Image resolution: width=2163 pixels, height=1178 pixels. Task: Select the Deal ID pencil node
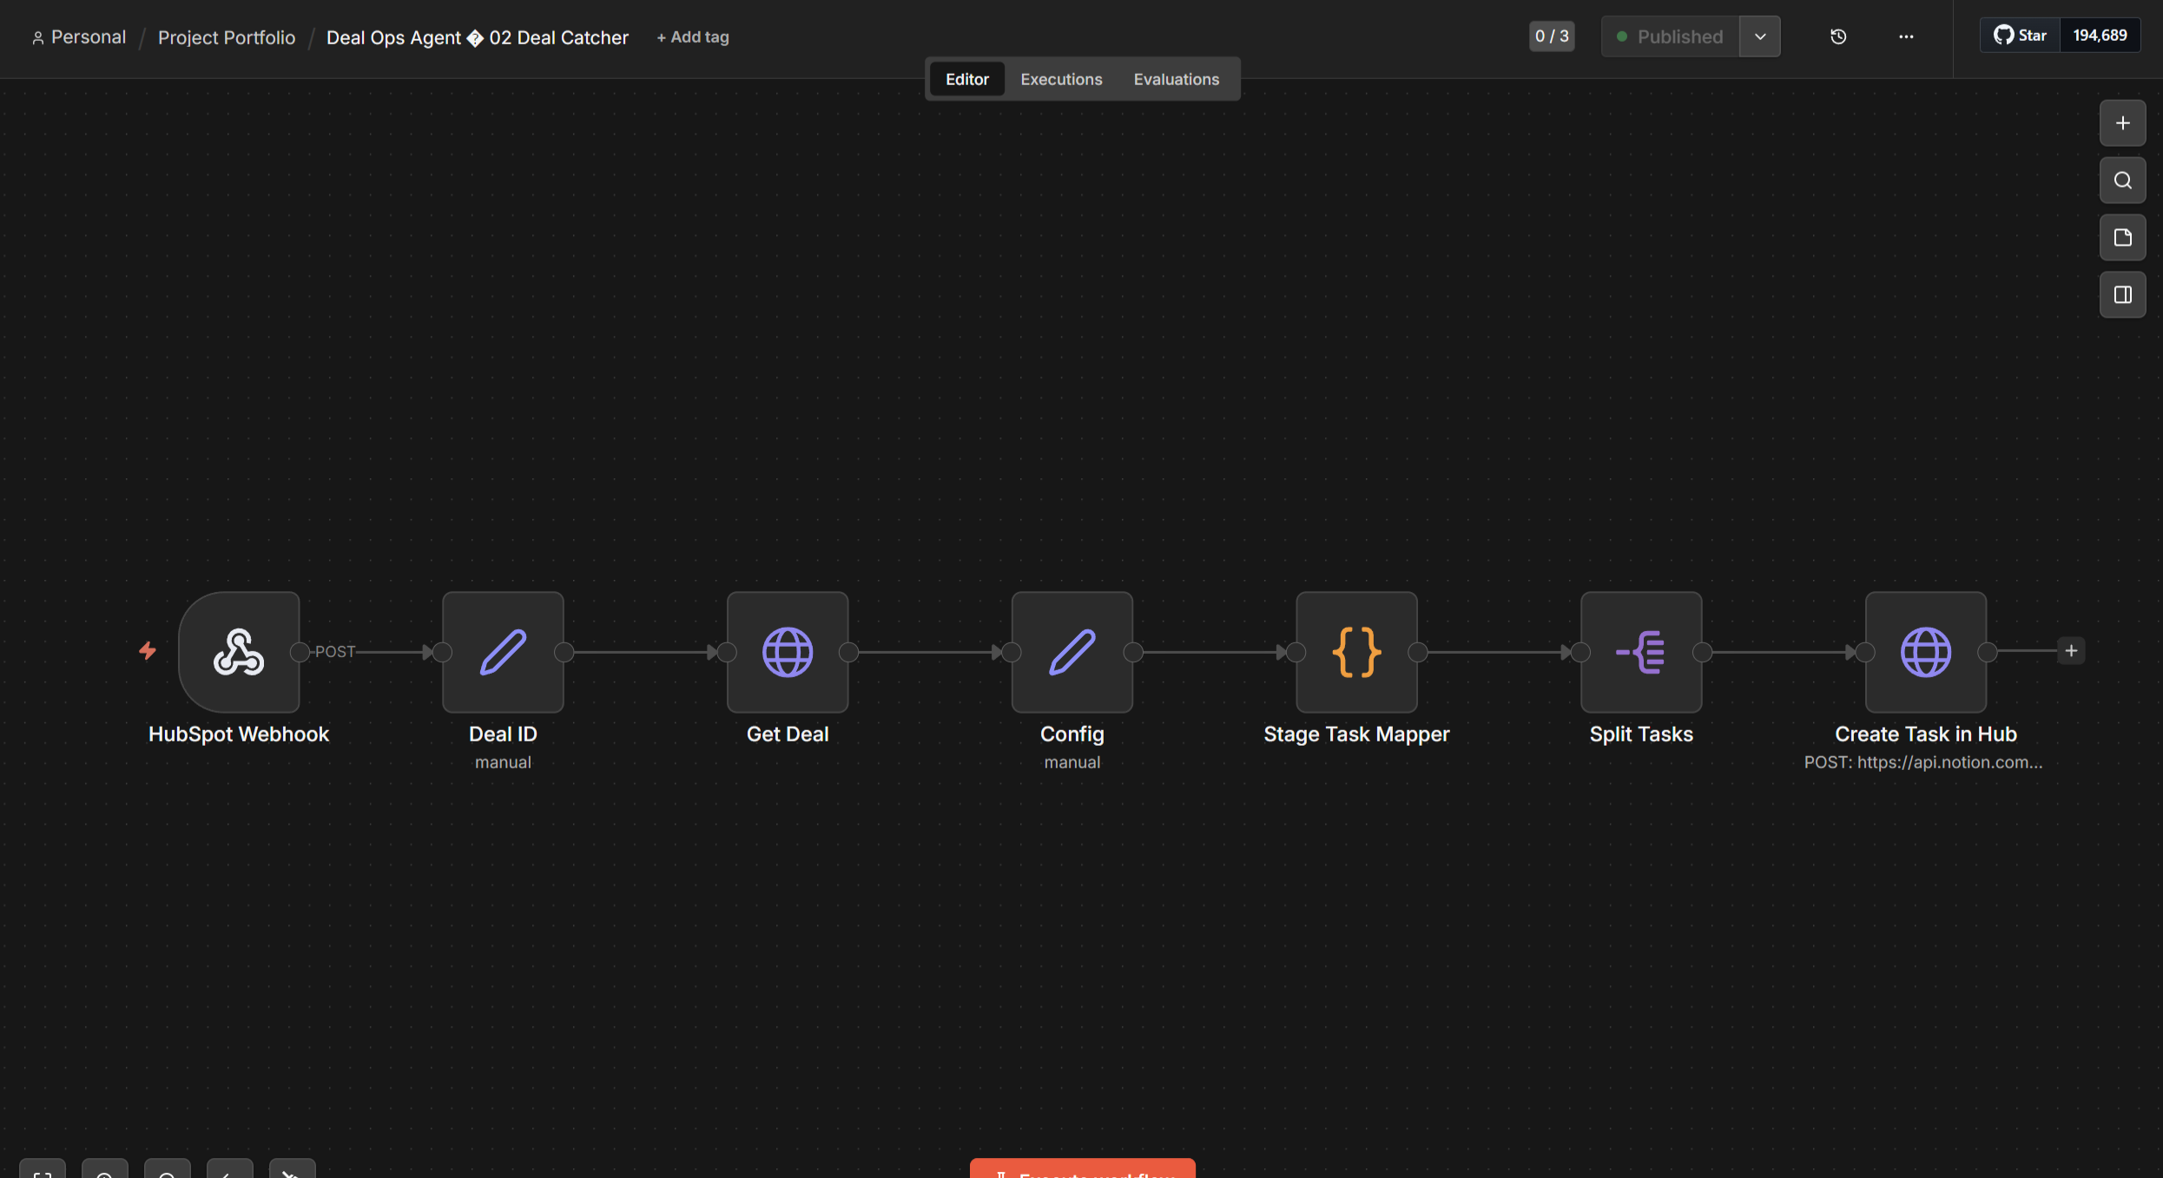coord(503,652)
